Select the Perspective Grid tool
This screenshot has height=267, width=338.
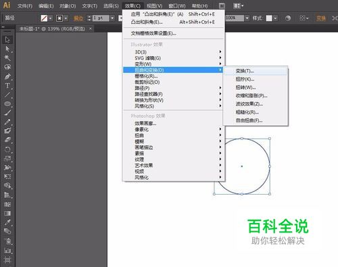point(7,195)
